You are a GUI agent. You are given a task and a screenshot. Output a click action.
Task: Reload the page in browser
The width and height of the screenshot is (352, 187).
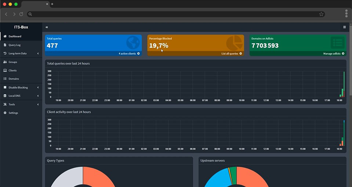pos(21,14)
